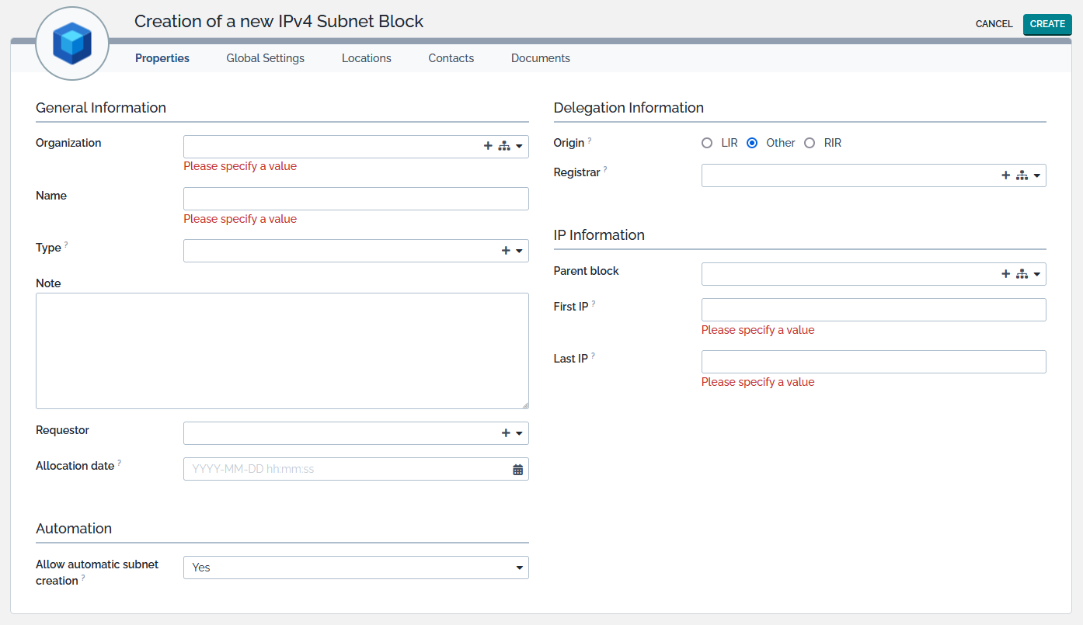Select the LIR origin radio button
This screenshot has height=625, width=1083.
tap(707, 143)
